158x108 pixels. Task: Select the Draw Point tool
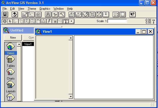point(72,21)
